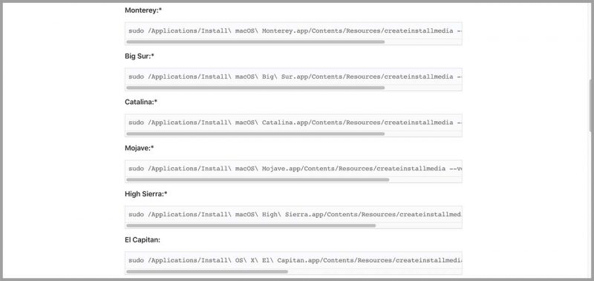Click the High Sierra:* heading
Image resolution: width=594 pixels, height=281 pixels.
[x=146, y=194]
